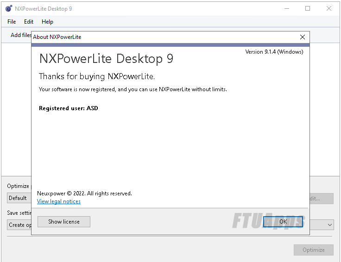Open the File menu
The height and width of the screenshot is (262, 341).
click(12, 22)
